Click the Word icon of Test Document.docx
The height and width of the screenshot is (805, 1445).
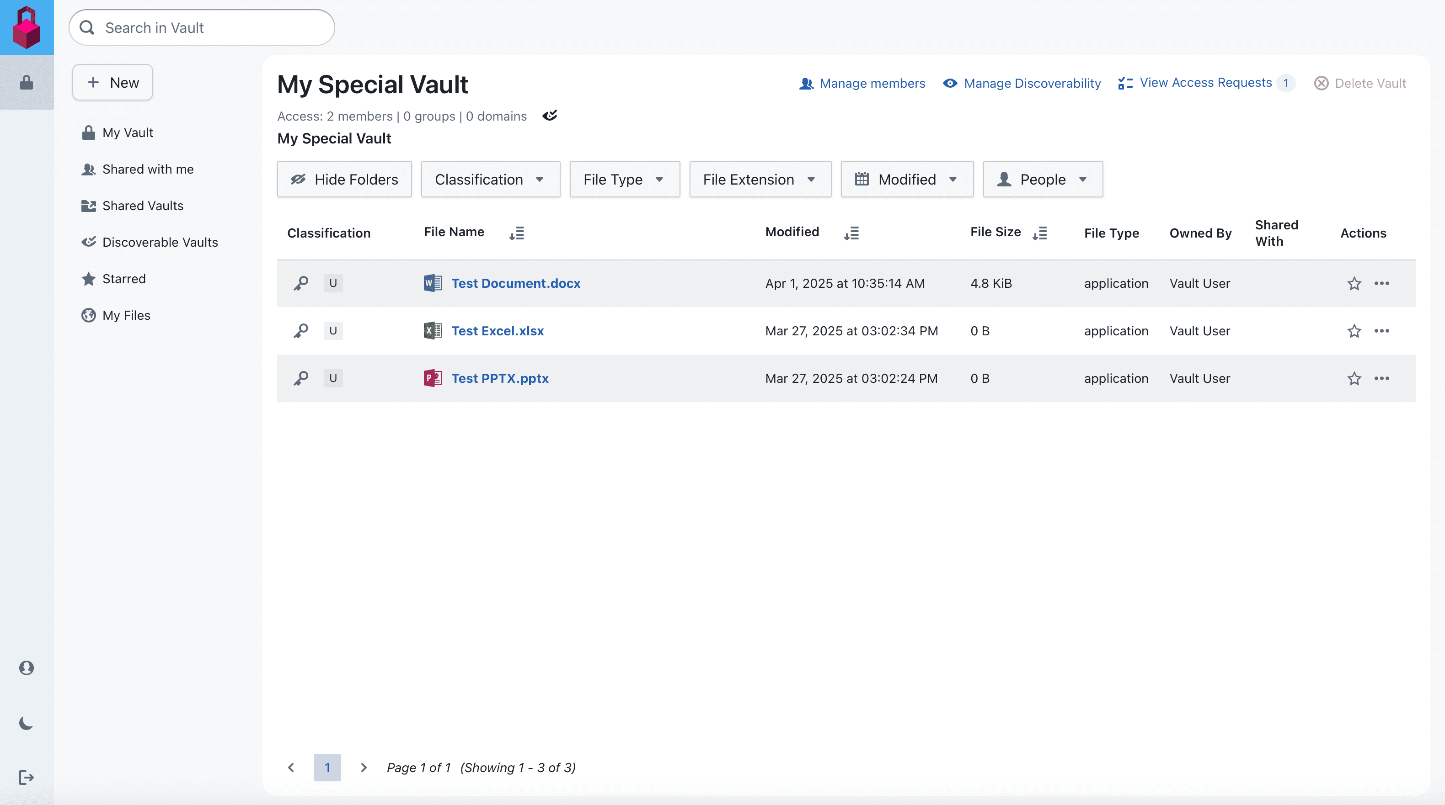[x=433, y=283]
